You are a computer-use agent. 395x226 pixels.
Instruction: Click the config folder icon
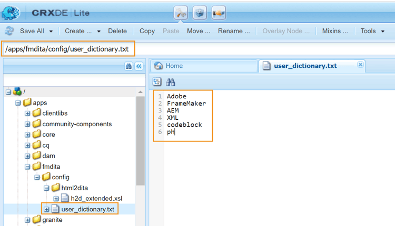click(x=46, y=177)
